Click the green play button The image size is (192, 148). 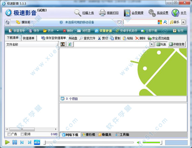click(7, 142)
